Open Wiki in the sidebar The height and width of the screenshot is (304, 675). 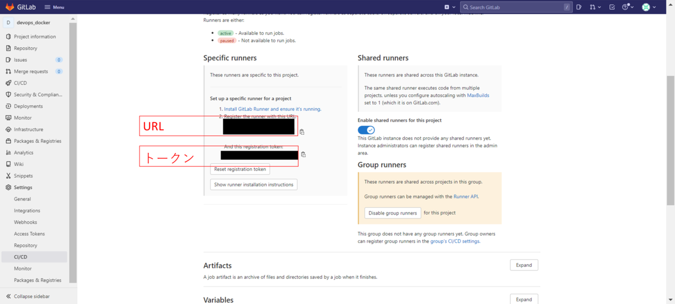pos(19,164)
